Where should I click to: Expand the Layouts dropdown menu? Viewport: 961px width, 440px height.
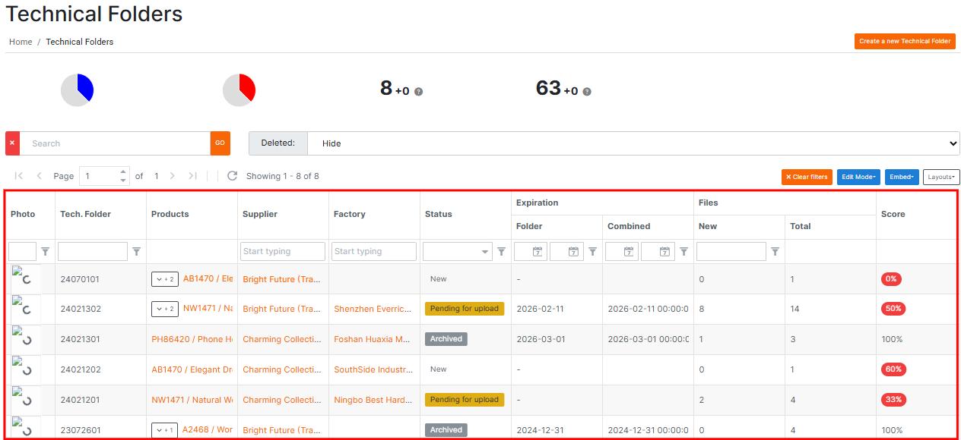tap(941, 177)
